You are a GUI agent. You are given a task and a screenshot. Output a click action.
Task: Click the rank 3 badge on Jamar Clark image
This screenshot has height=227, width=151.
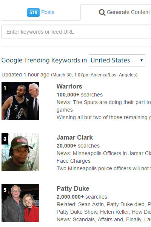tap(5, 139)
